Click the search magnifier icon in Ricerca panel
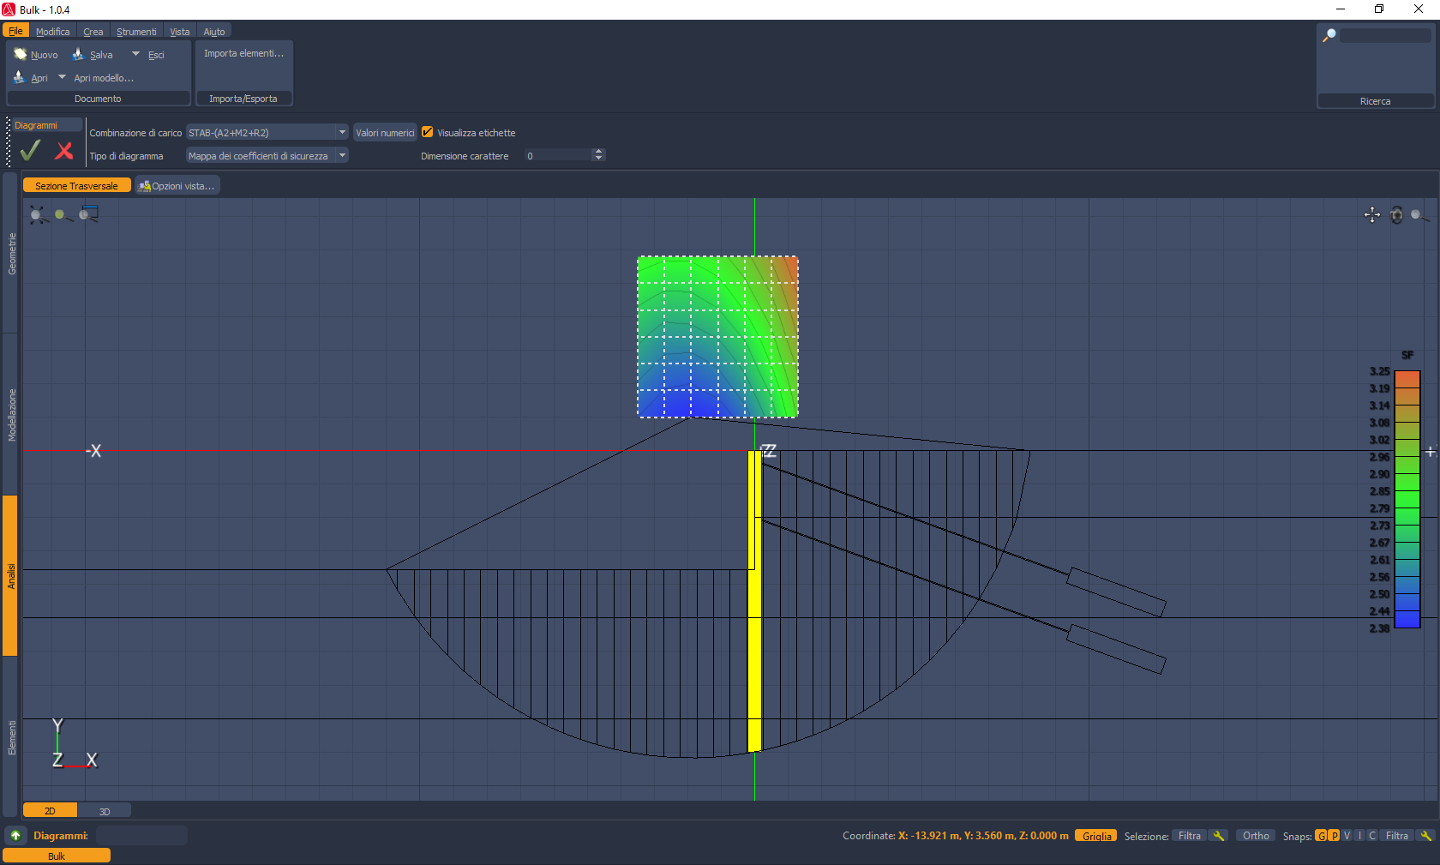The width and height of the screenshot is (1440, 865). coord(1329,35)
